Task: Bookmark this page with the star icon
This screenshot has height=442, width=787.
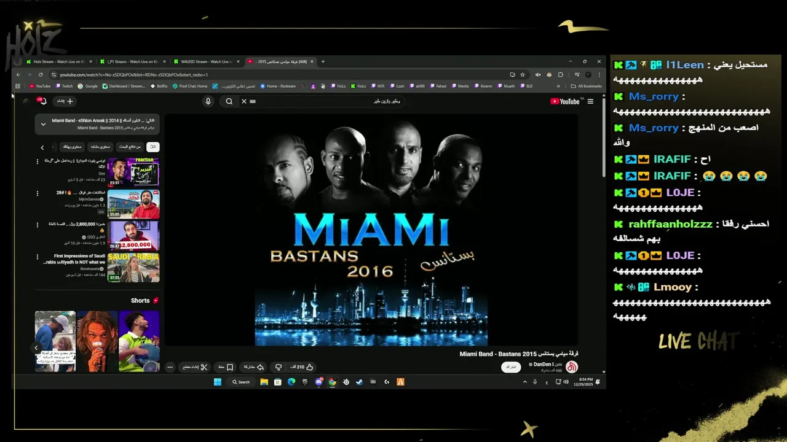Action: (523, 74)
